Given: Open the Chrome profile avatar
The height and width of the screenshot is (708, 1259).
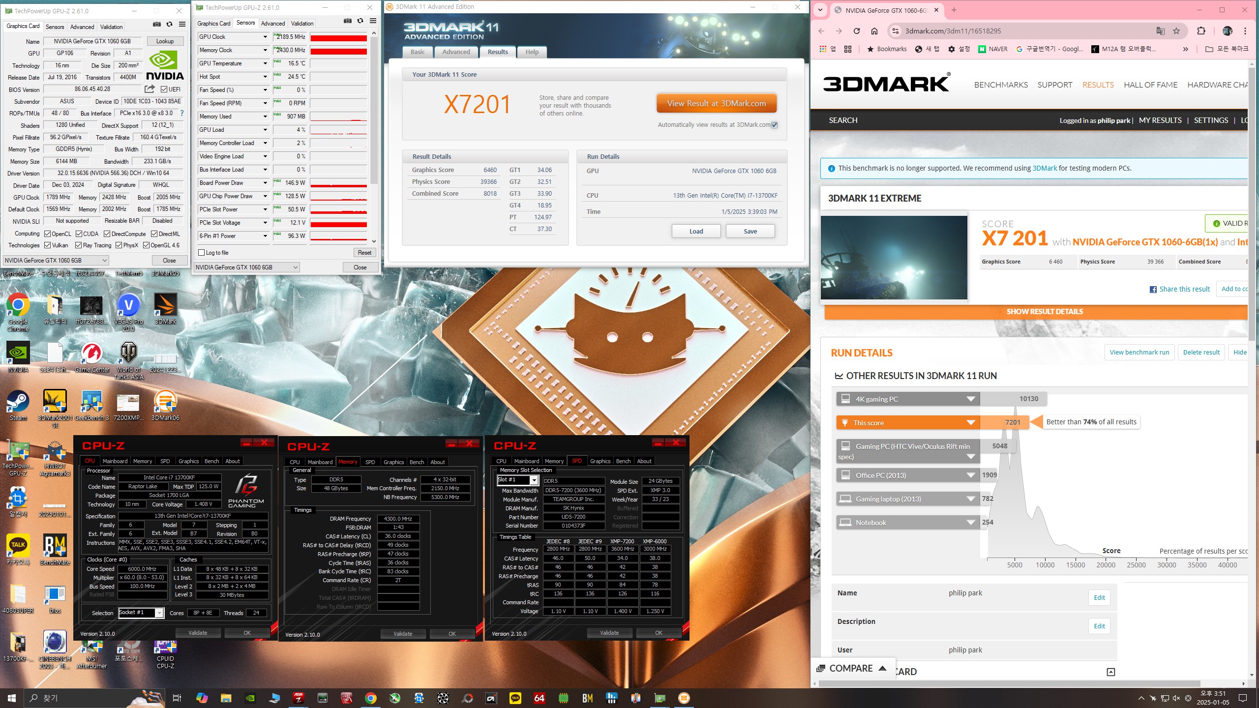Looking at the screenshot, I should 1227,31.
